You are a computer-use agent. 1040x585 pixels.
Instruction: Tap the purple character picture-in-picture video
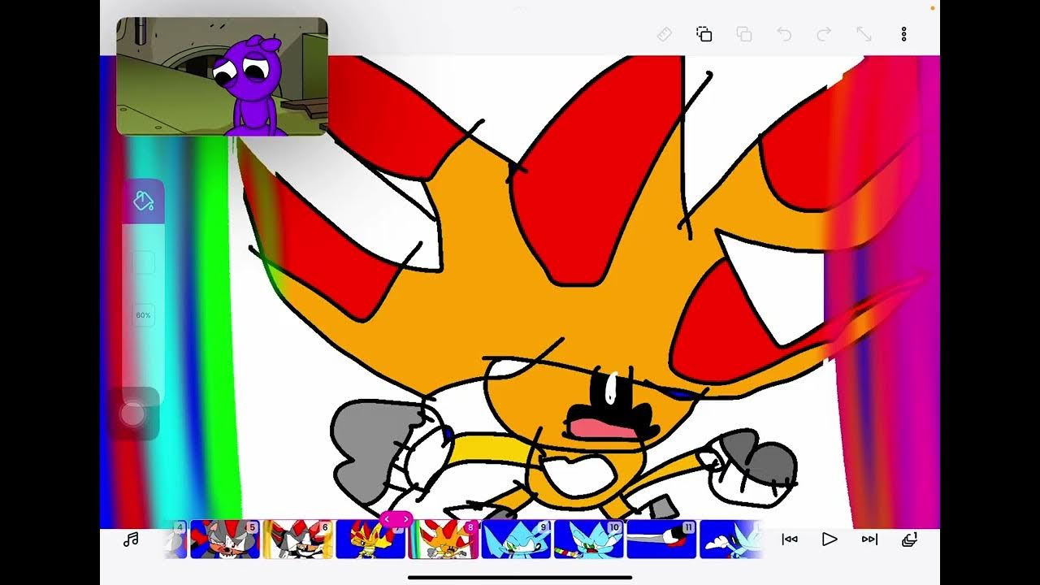coord(222,76)
